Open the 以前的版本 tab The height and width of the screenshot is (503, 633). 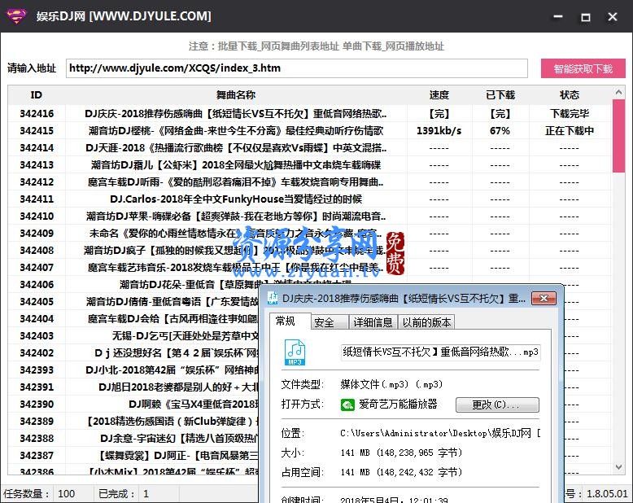[426, 322]
